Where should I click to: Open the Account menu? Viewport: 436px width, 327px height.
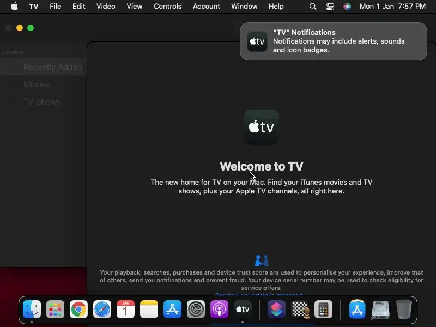click(207, 6)
